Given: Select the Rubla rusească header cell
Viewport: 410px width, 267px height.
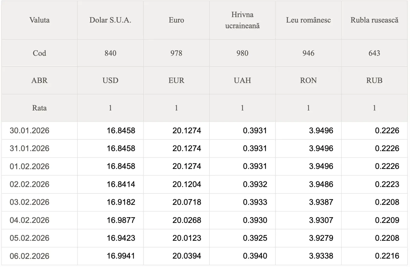Looking at the screenshot, I should click(x=374, y=20).
